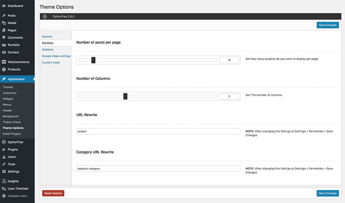Open Media library icon
The width and height of the screenshot is (345, 203).
pos(4,23)
